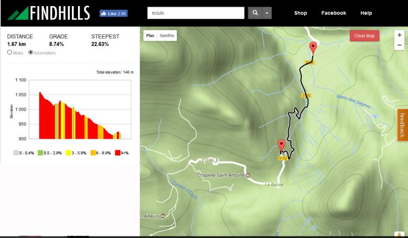408x238 pixels.
Task: Click the Facebook Like thumbs-up button
Action: (x=113, y=14)
